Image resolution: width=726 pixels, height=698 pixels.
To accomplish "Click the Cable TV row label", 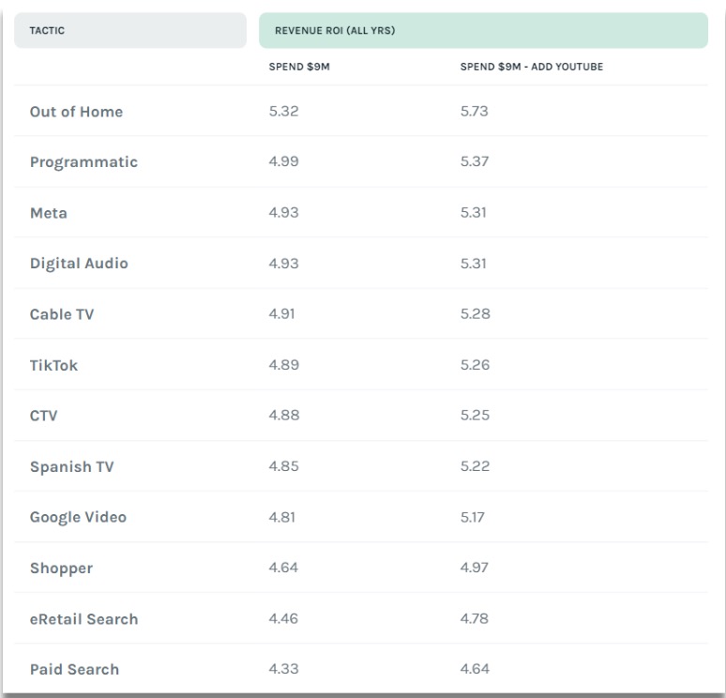I will [62, 314].
